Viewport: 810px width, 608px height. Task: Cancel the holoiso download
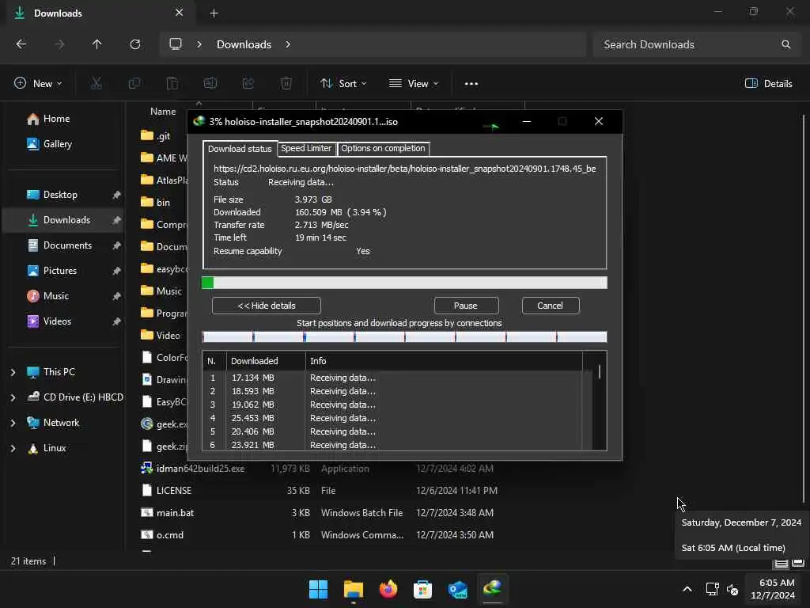point(551,306)
